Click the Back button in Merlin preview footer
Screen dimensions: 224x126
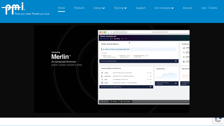tap(104, 101)
